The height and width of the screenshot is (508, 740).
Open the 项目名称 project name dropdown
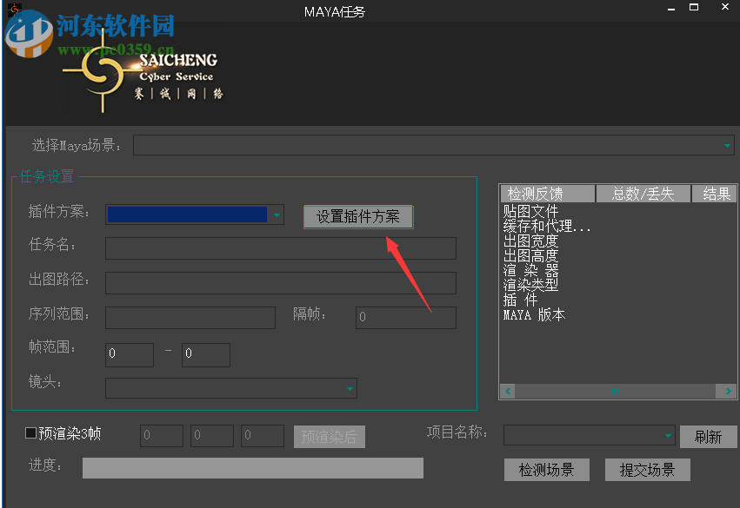click(668, 435)
